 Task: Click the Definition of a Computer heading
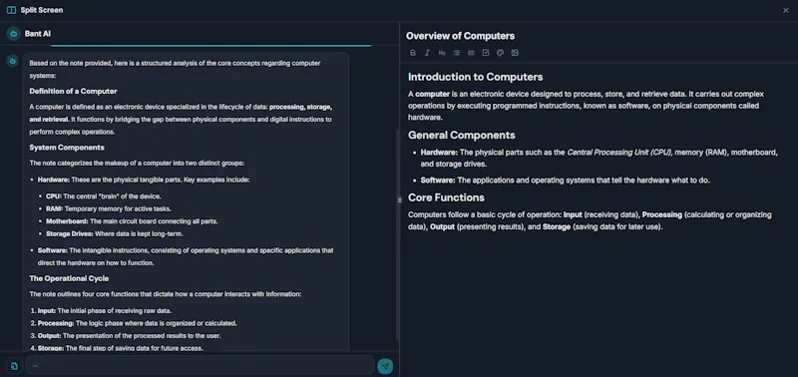pos(73,92)
